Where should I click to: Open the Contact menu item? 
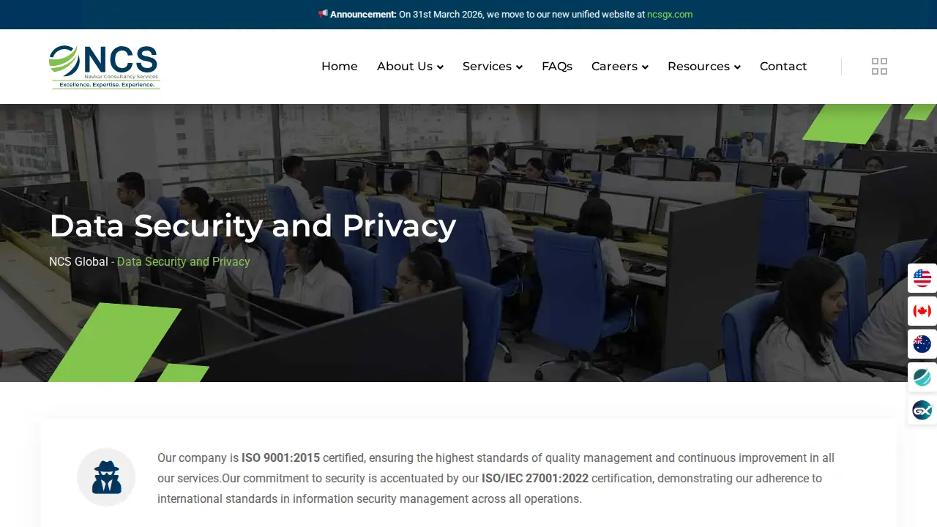tap(783, 67)
